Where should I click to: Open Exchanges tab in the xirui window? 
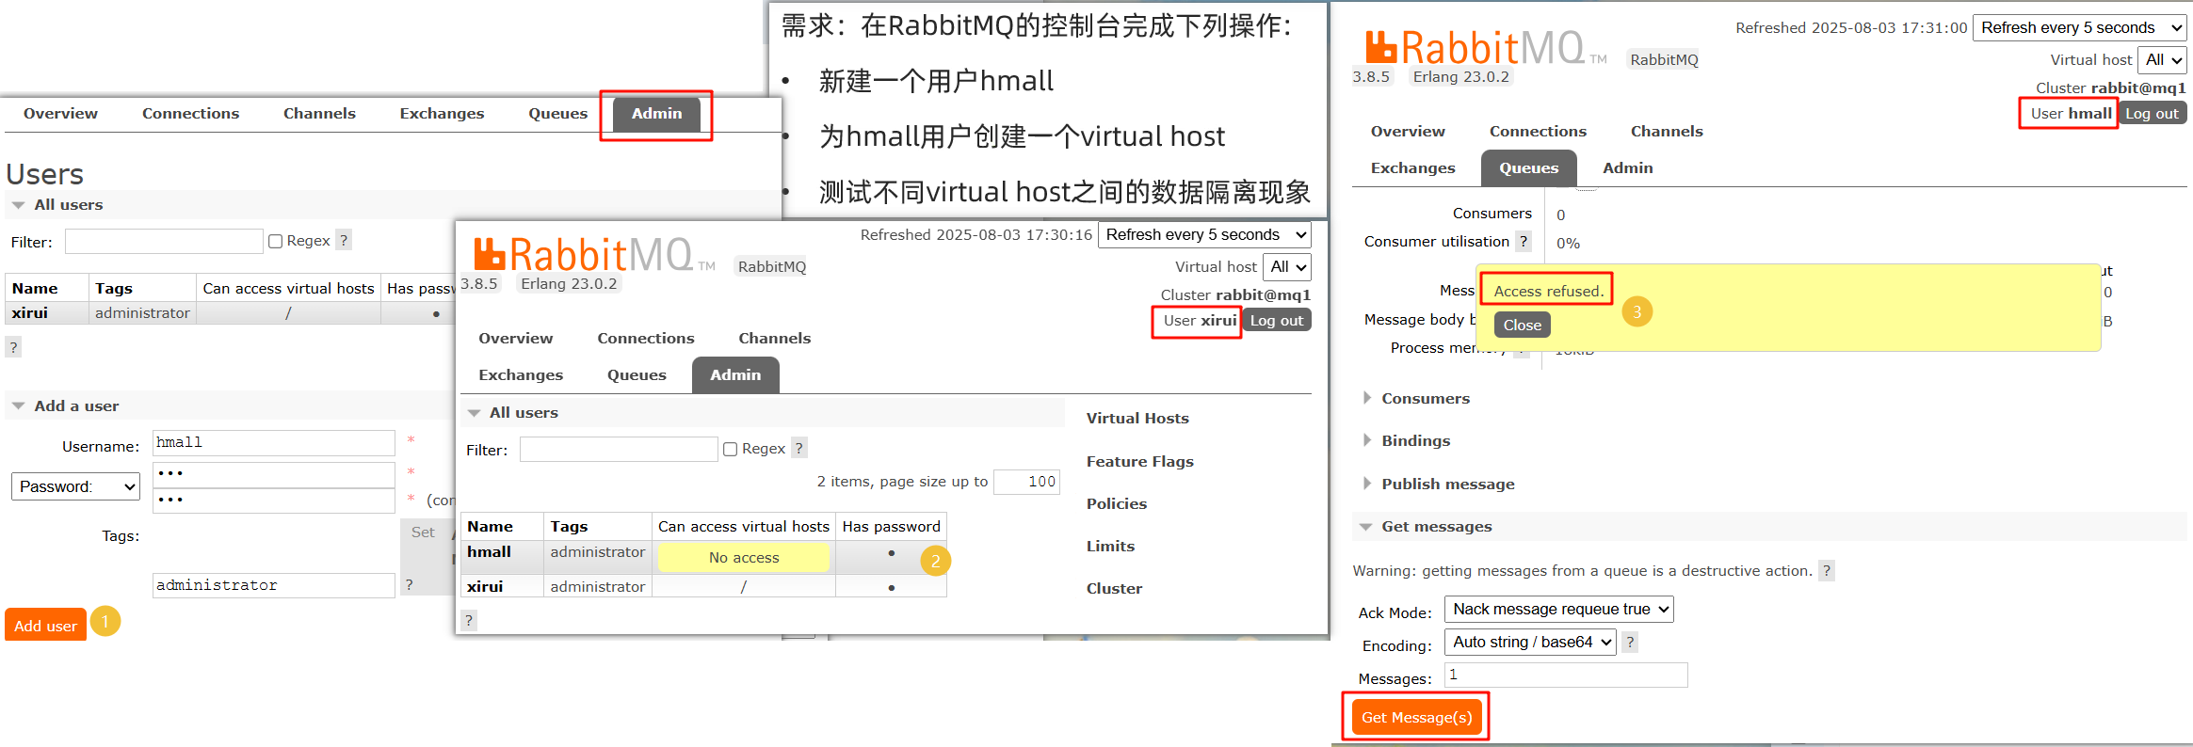[521, 375]
